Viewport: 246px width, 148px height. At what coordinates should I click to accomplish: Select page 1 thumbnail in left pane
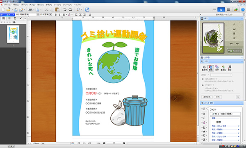[13, 34]
